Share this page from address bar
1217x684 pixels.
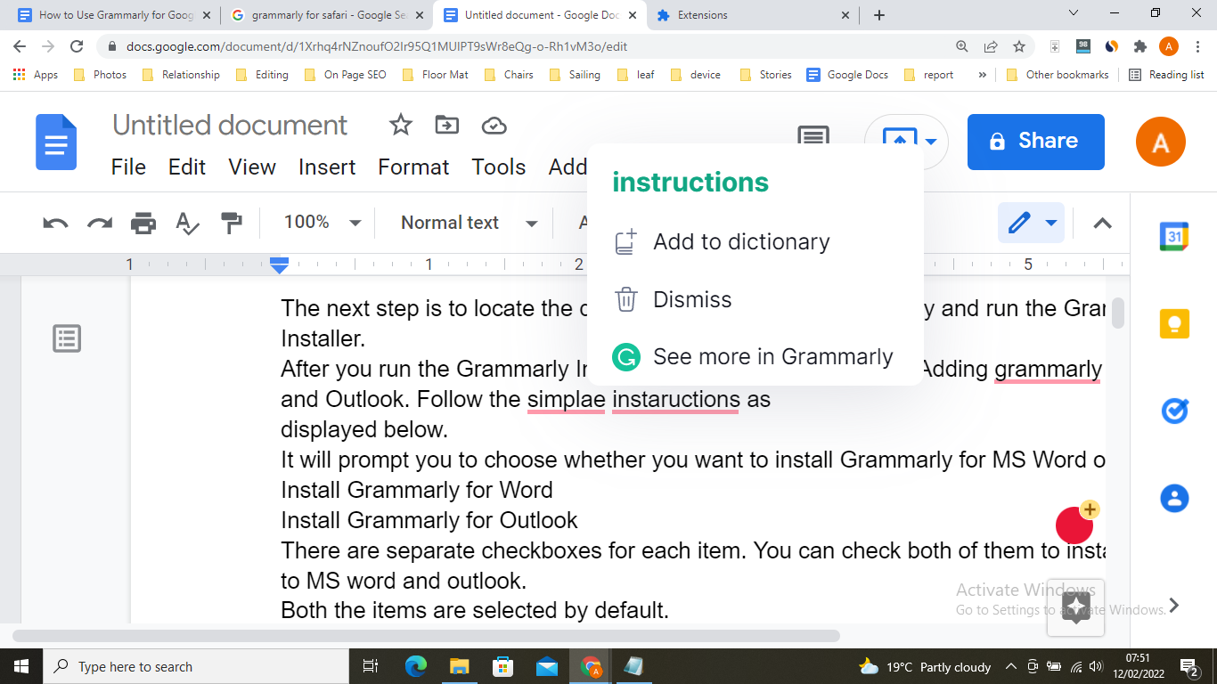[991, 46]
